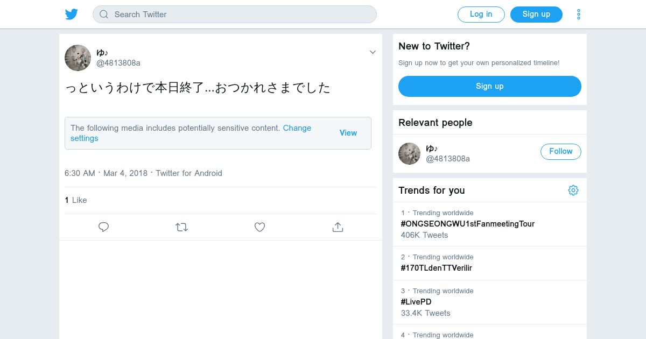
Task: Open the three-dot more options menu
Action: tap(578, 15)
